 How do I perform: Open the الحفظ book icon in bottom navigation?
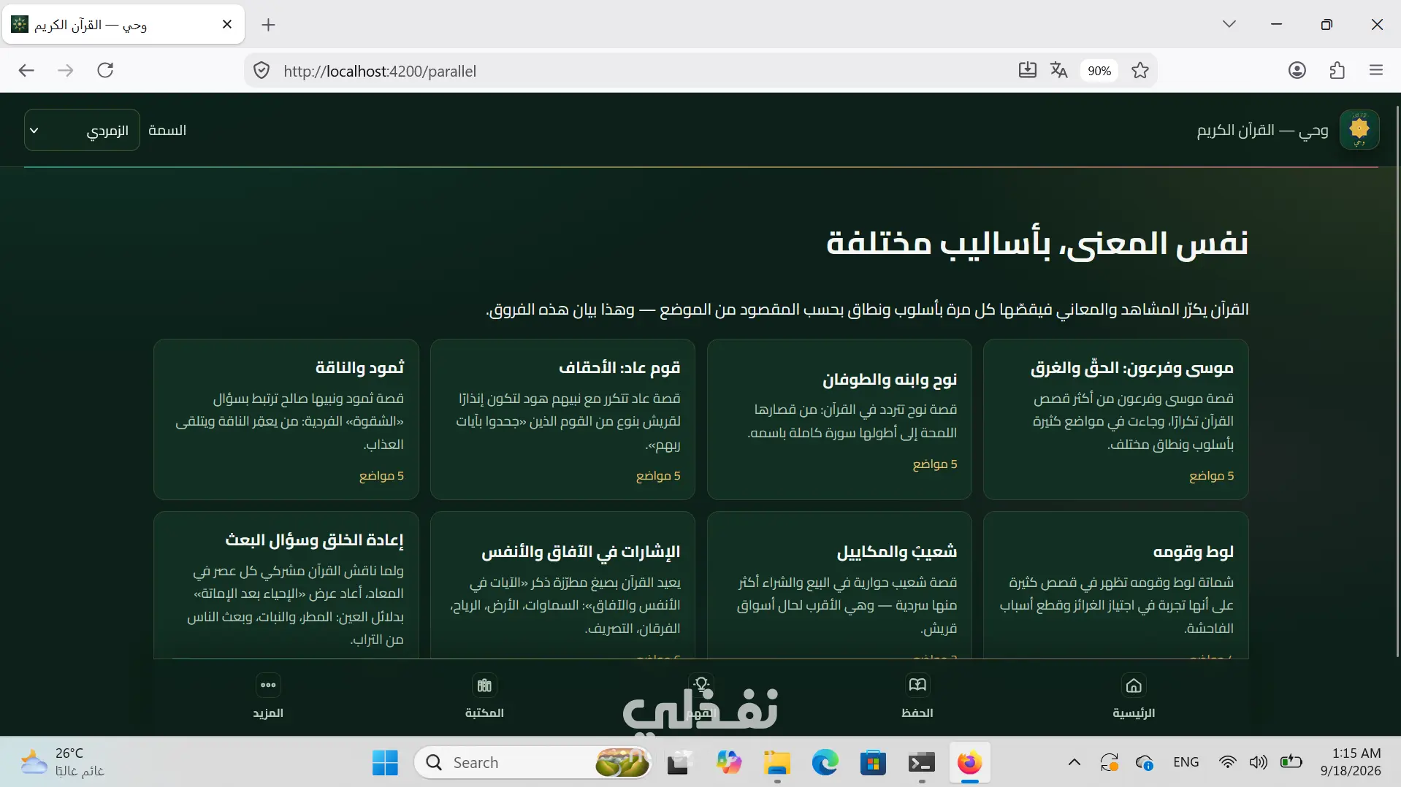917,686
